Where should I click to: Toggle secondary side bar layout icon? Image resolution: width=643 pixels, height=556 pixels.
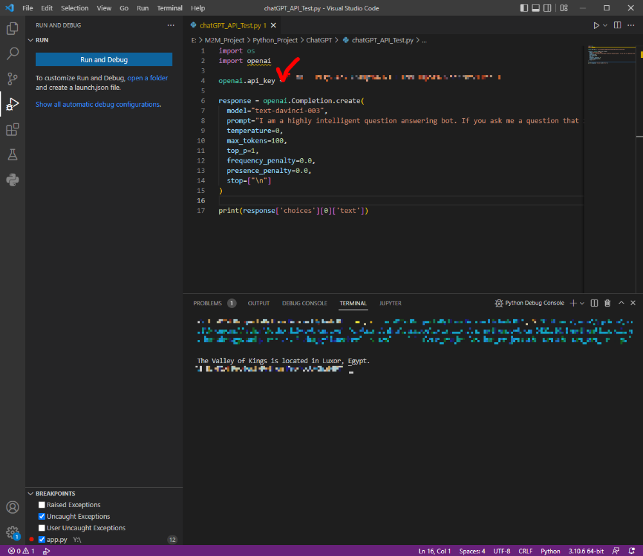[547, 8]
